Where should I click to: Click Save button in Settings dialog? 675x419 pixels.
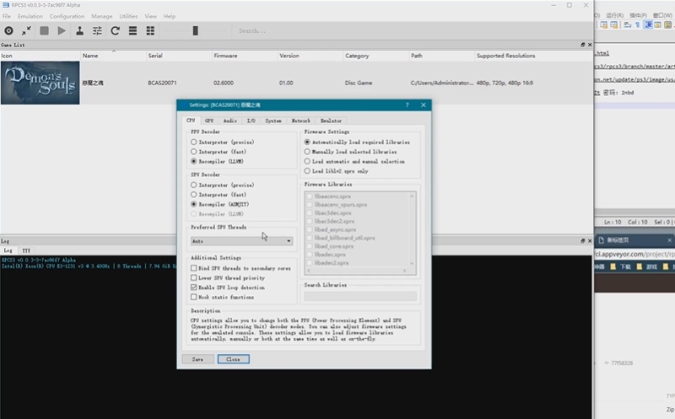197,359
